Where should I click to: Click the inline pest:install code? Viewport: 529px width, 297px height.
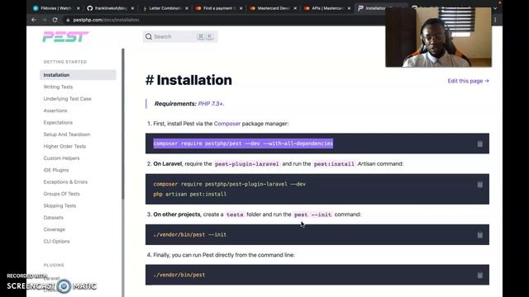point(334,164)
